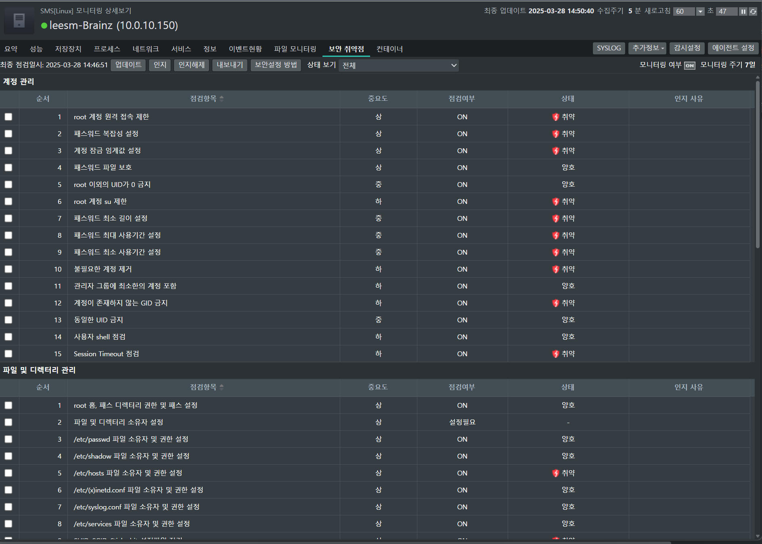Check the box for root 이외의 UID가 0 금지
Viewport: 762px width, 544px height.
[8, 185]
